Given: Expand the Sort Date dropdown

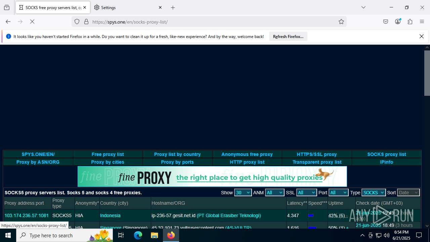Looking at the screenshot, I should [408, 193].
